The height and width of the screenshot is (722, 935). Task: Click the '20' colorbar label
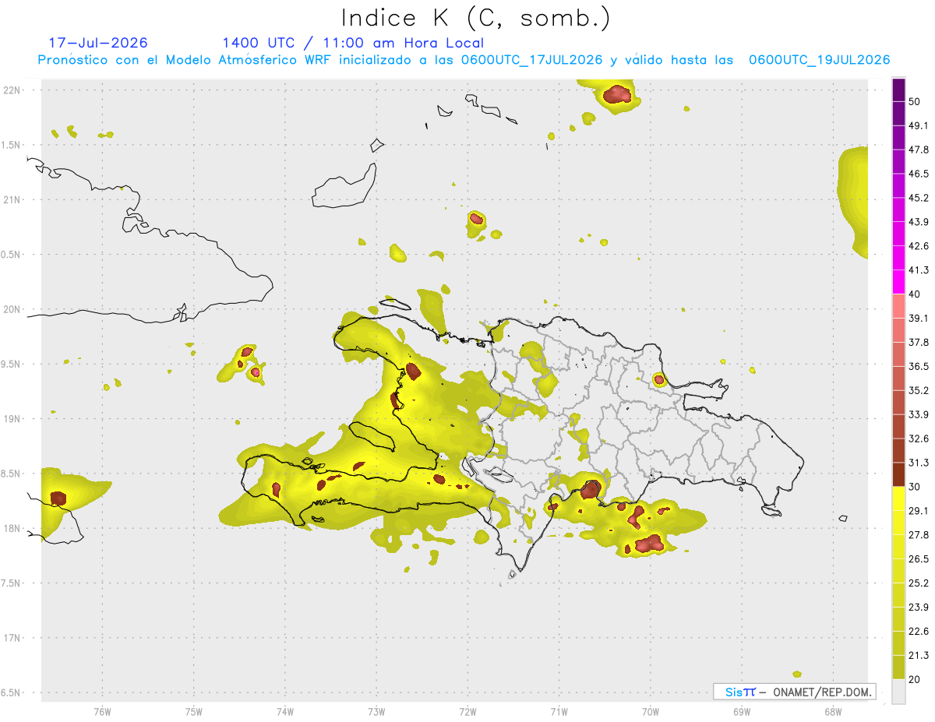tap(915, 678)
